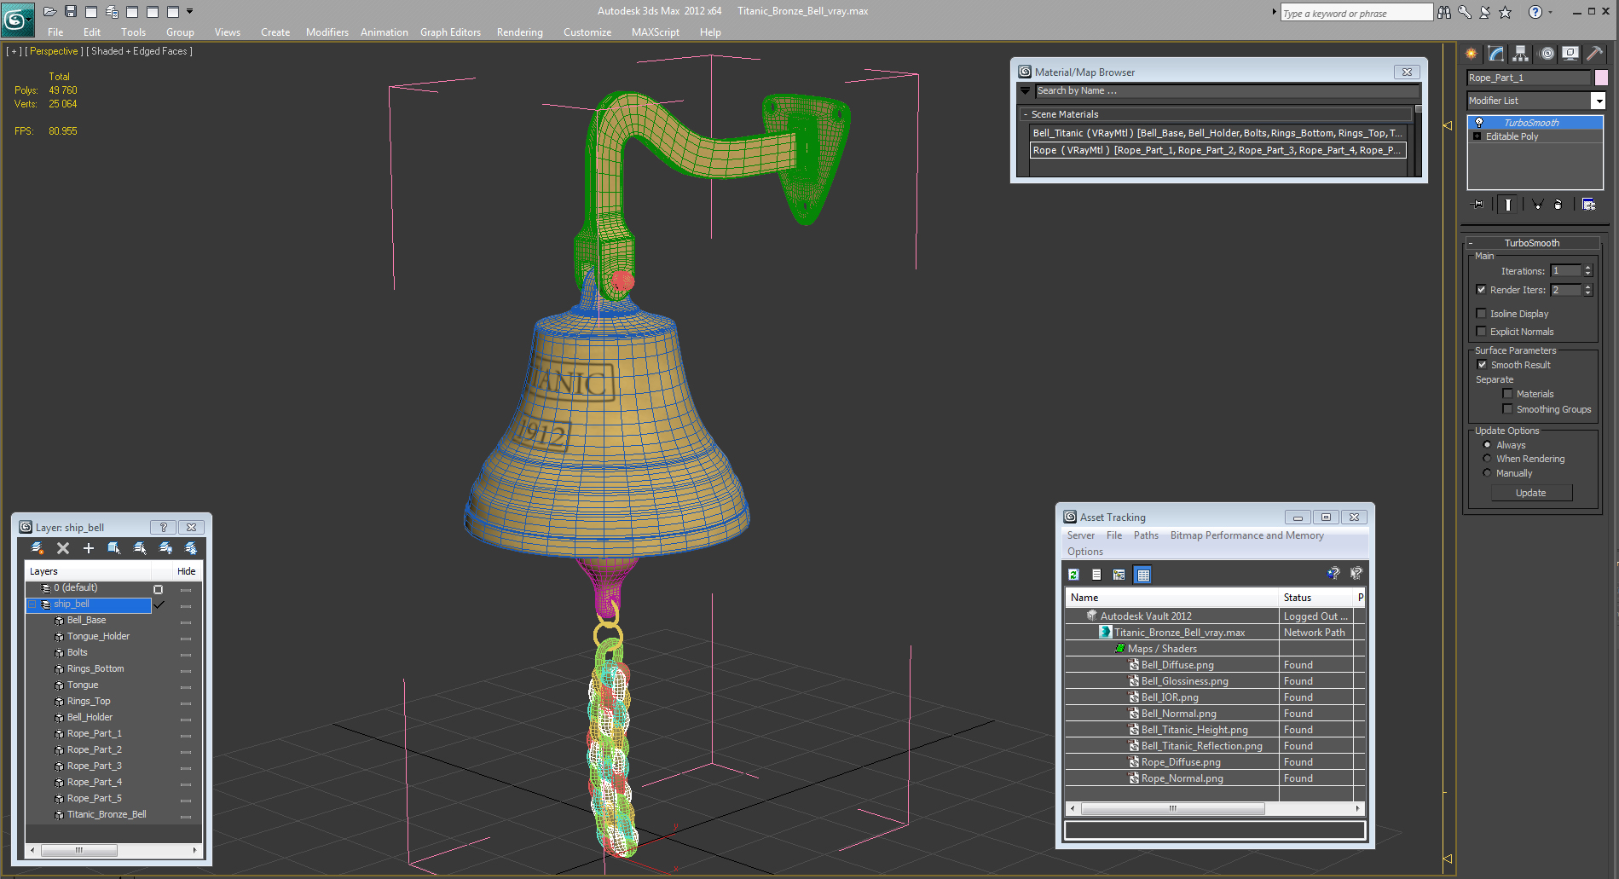The width and height of the screenshot is (1619, 879).
Task: Increase Iterations spinner value
Action: pos(1587,268)
